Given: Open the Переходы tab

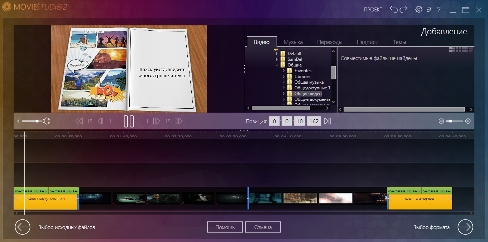Looking at the screenshot, I should 330,42.
